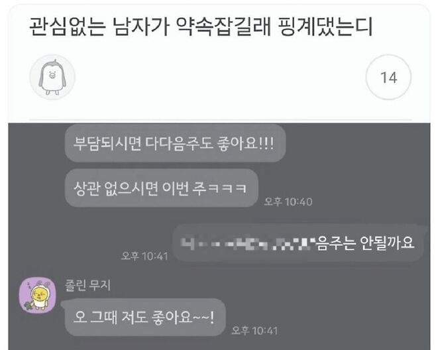Image resolution: width=436 pixels, height=350 pixels.
Task: Click the word 약속잡길래 in the title
Action: 223,27
